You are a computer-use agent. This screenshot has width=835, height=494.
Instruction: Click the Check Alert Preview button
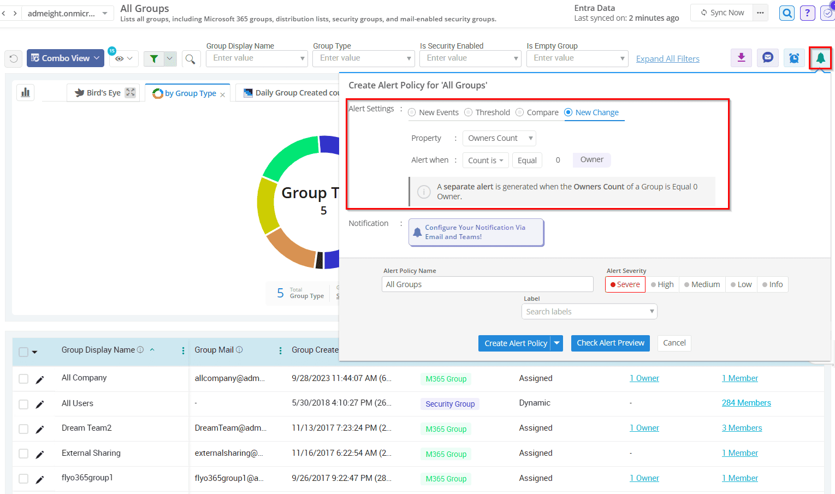(610, 343)
